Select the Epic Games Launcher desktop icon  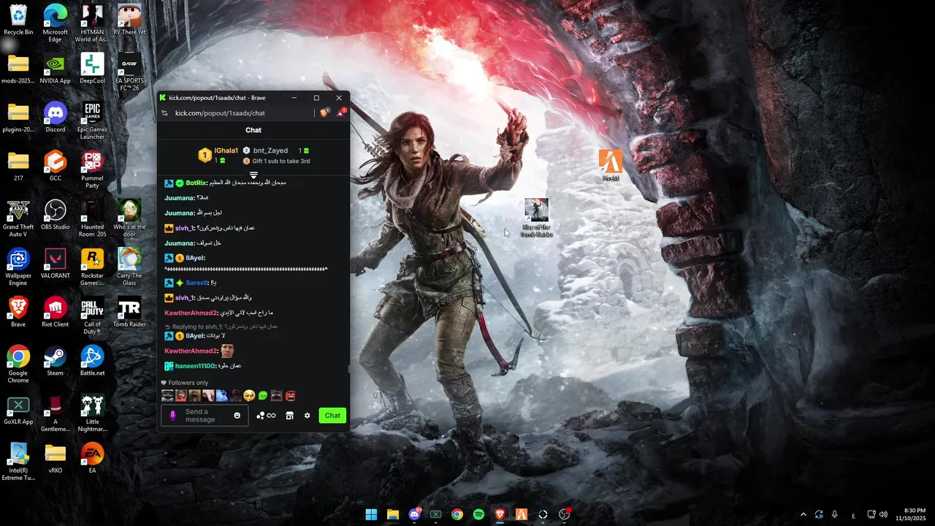point(92,121)
